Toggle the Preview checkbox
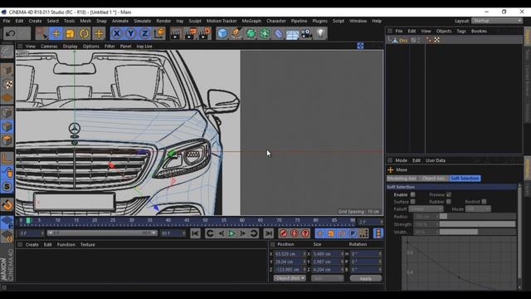The width and height of the screenshot is (531, 299). [x=449, y=194]
